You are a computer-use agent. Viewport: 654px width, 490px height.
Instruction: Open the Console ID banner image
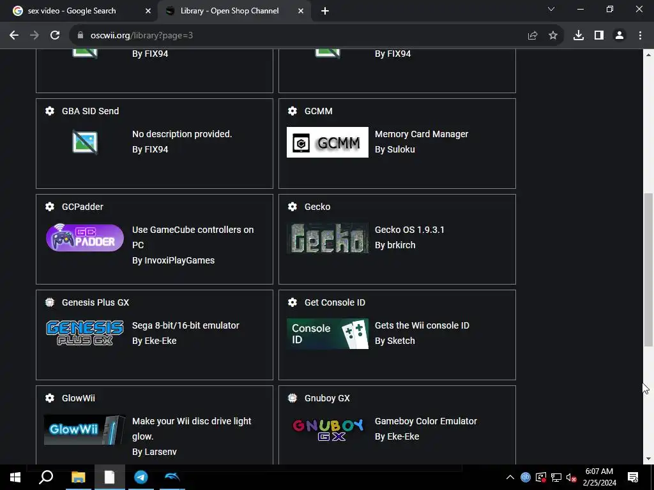tap(328, 334)
